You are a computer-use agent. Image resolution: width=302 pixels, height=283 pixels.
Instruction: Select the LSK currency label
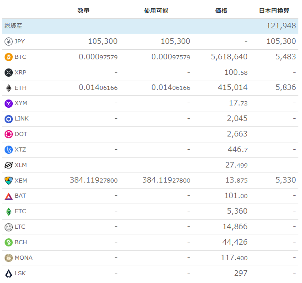20,273
